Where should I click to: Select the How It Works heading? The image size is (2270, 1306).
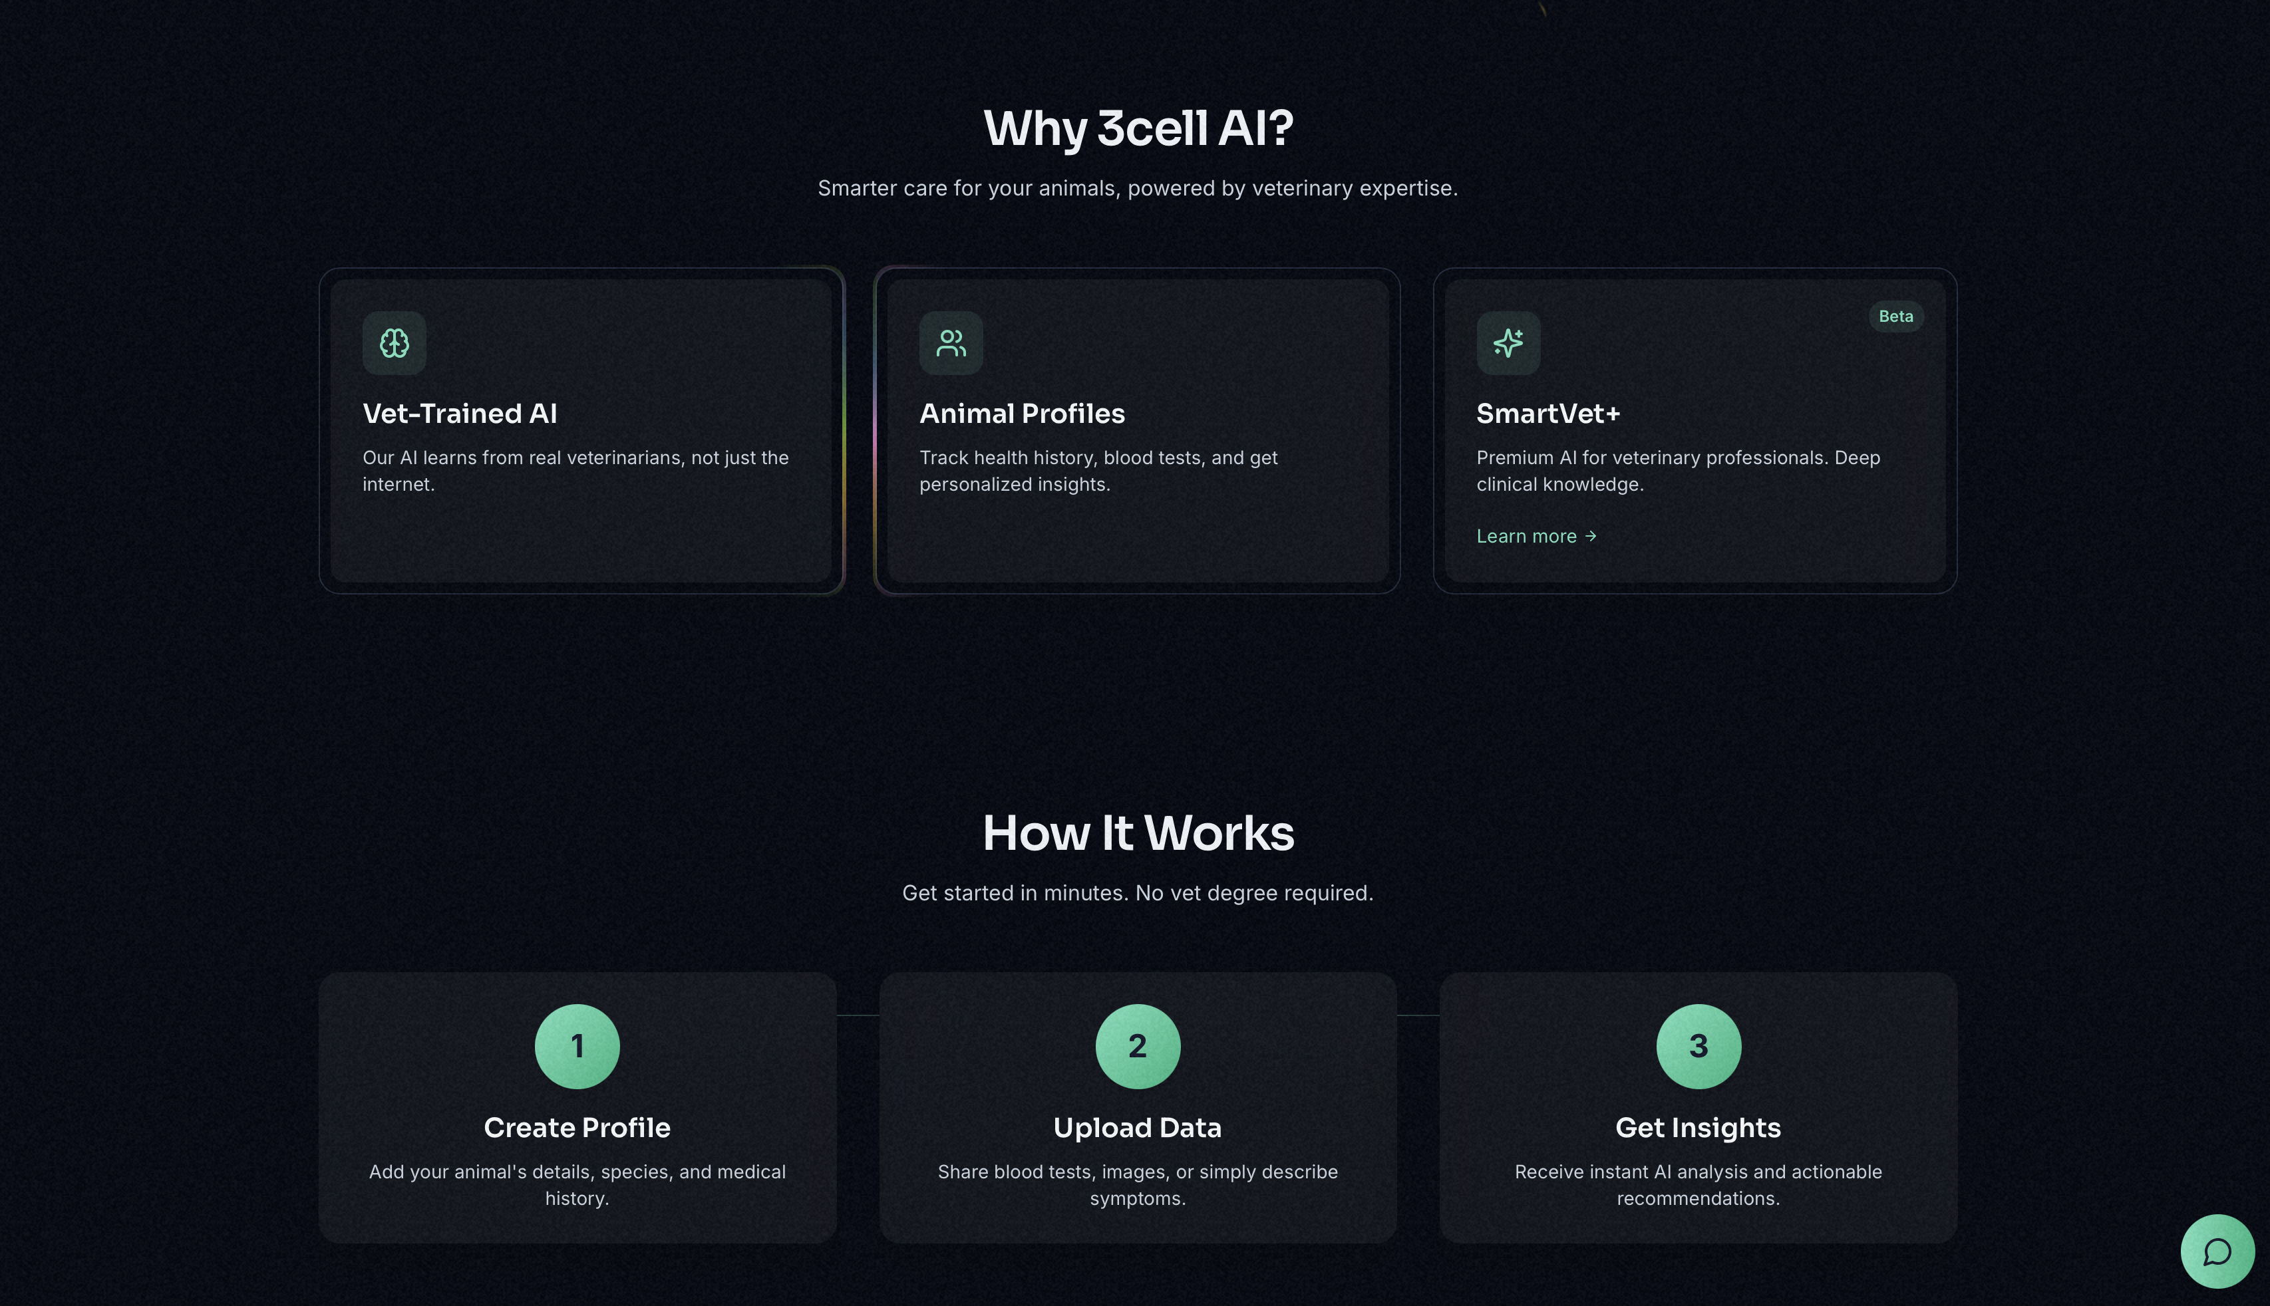pos(1138,833)
